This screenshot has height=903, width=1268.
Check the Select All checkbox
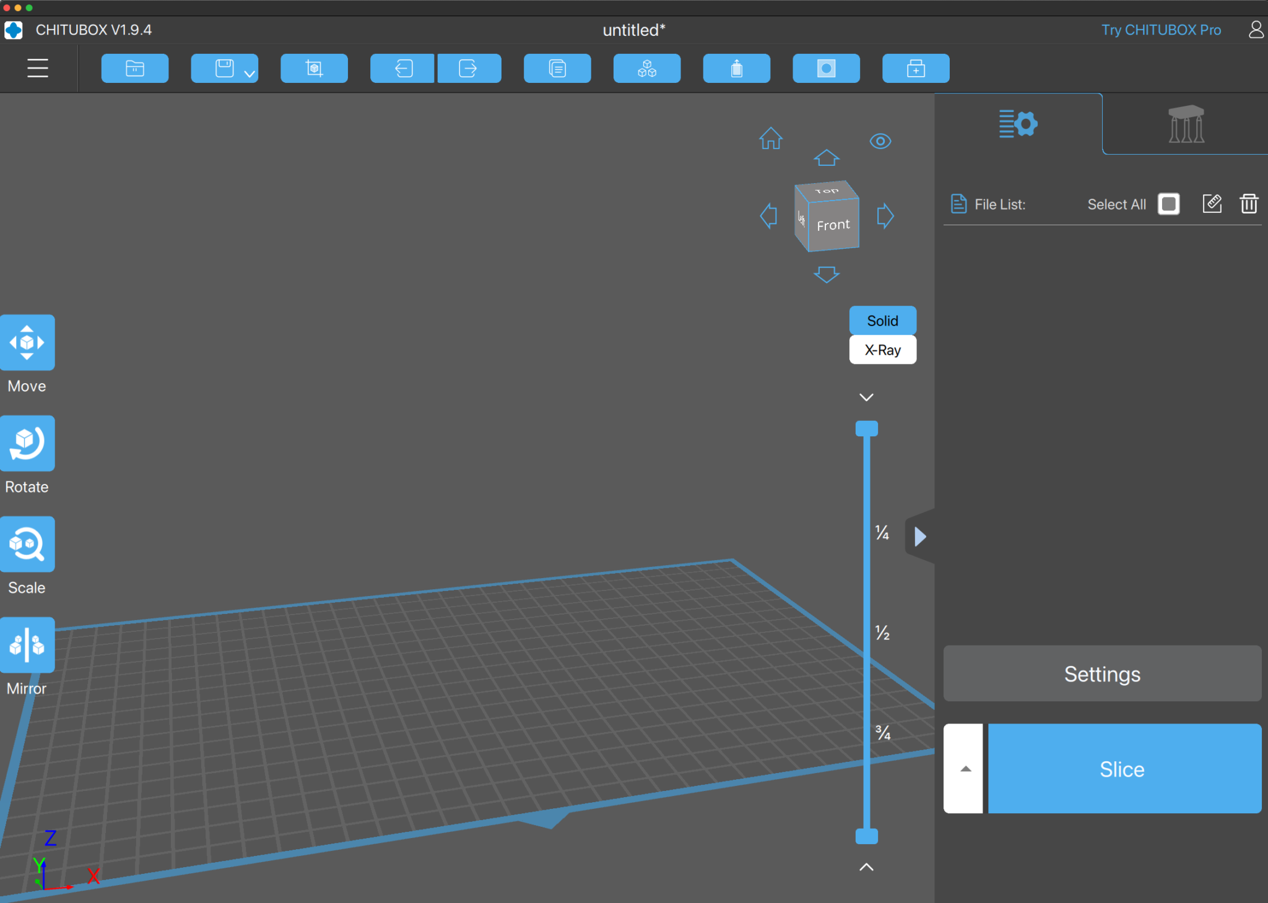(1168, 204)
